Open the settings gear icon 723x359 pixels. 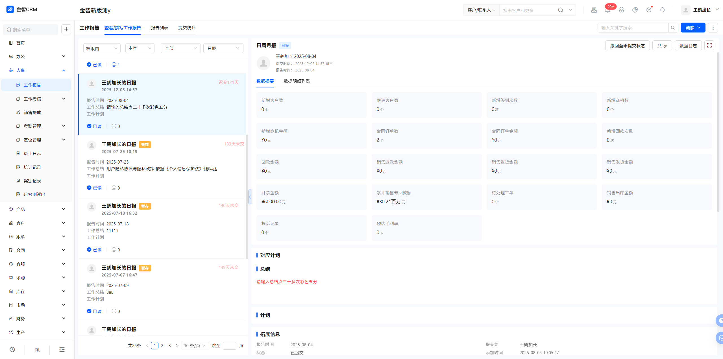(x=621, y=10)
